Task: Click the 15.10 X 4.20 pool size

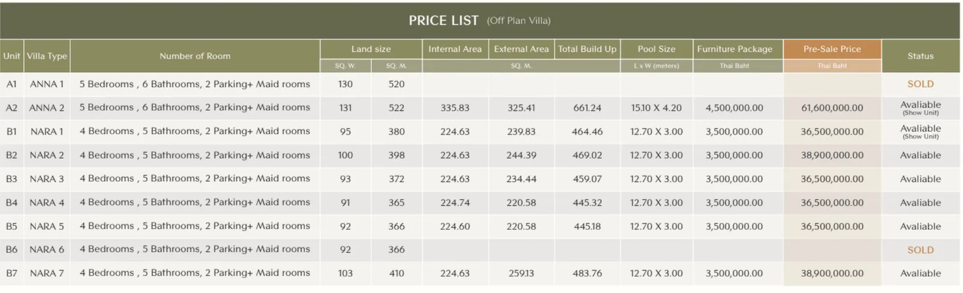Action: click(656, 108)
